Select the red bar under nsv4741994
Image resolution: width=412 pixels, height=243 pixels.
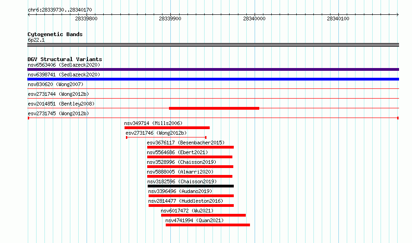point(208,225)
